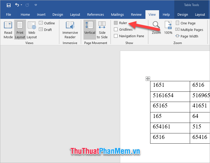Click Multiple Pages zoom option
The image size is (210, 163).
[x=189, y=30]
